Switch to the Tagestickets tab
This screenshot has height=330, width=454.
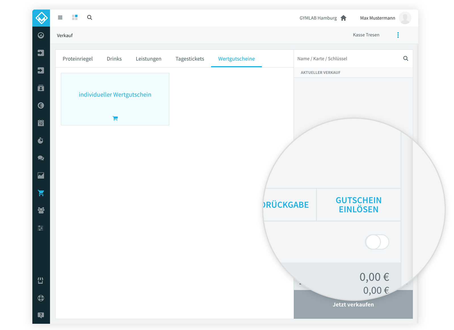190,59
